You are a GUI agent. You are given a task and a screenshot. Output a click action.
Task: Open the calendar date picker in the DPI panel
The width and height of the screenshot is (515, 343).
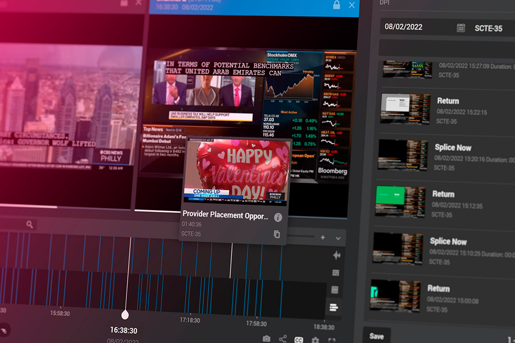click(x=461, y=28)
